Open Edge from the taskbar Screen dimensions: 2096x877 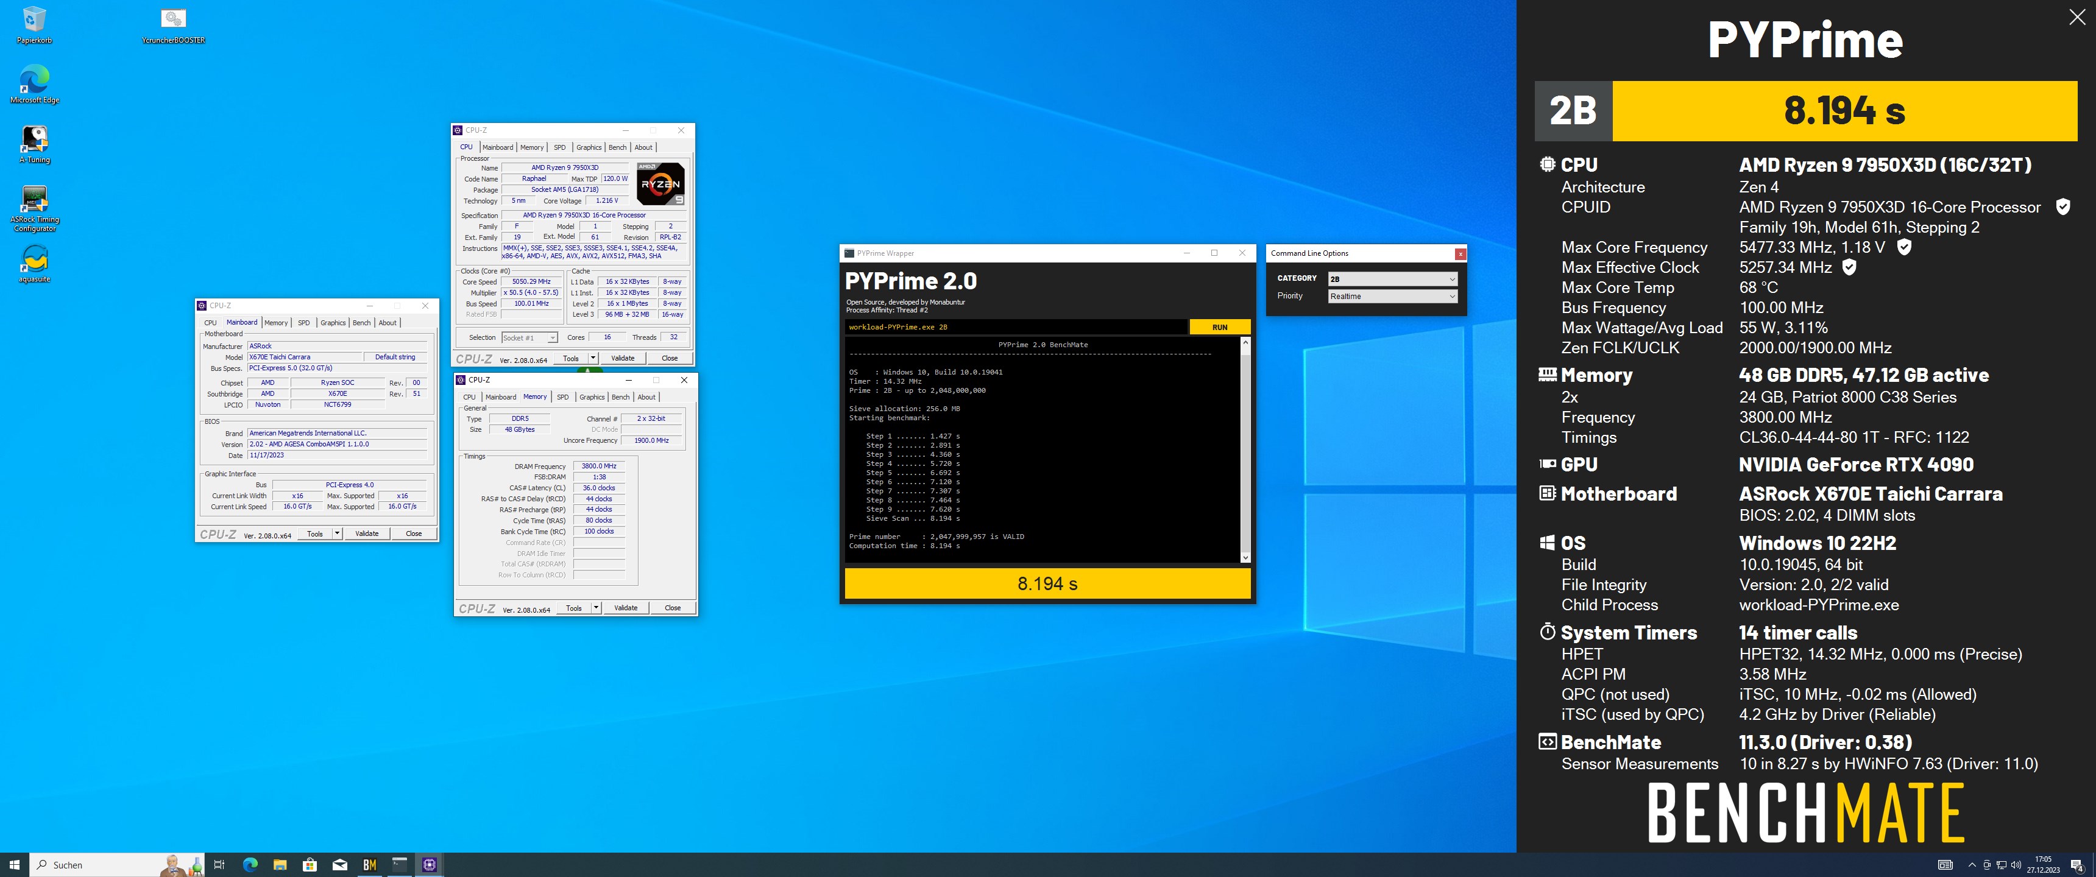[250, 864]
